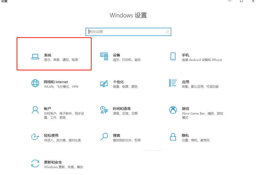The image size is (256, 175).
Task: Click the Network and Internet globe icon
Action: [x=35, y=83]
